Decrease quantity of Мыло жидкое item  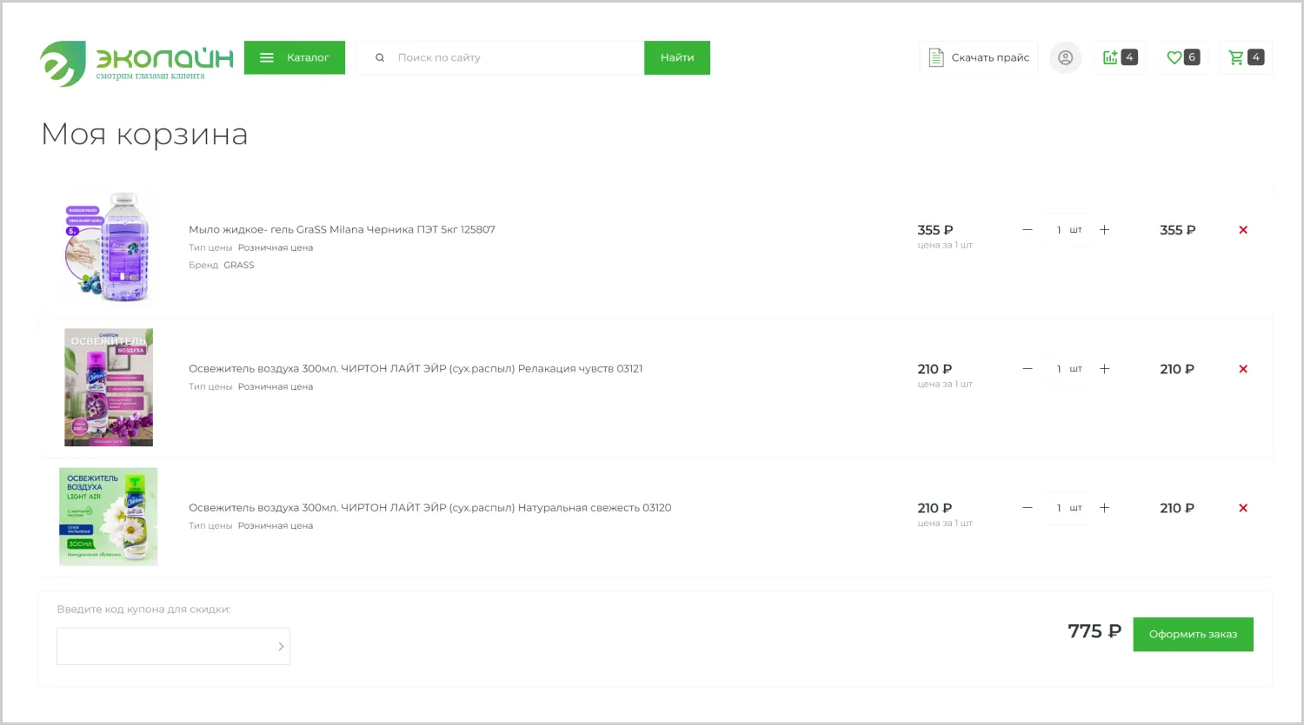(1028, 230)
